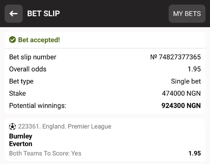Click the Burnley team name
The image size is (210, 164).
[20, 136]
